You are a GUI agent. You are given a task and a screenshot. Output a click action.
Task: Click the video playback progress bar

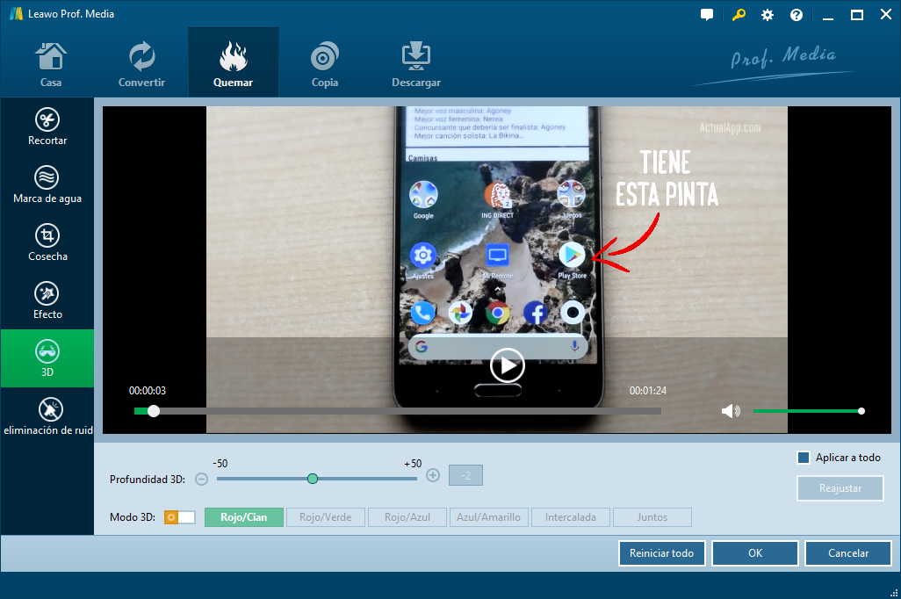pos(398,411)
